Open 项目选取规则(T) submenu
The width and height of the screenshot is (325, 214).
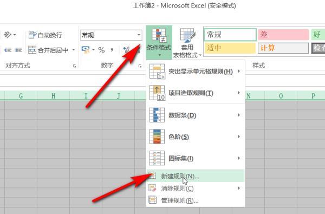196,93
